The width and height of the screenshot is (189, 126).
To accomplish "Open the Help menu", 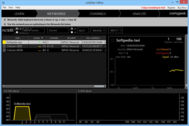I will (x=18, y=8).
